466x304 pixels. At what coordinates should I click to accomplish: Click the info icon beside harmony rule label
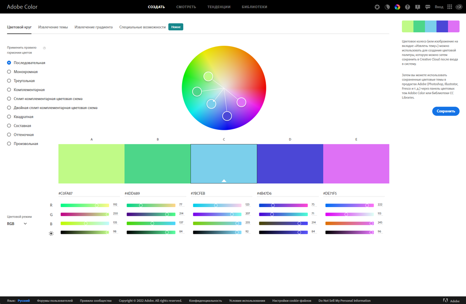pyautogui.click(x=44, y=48)
